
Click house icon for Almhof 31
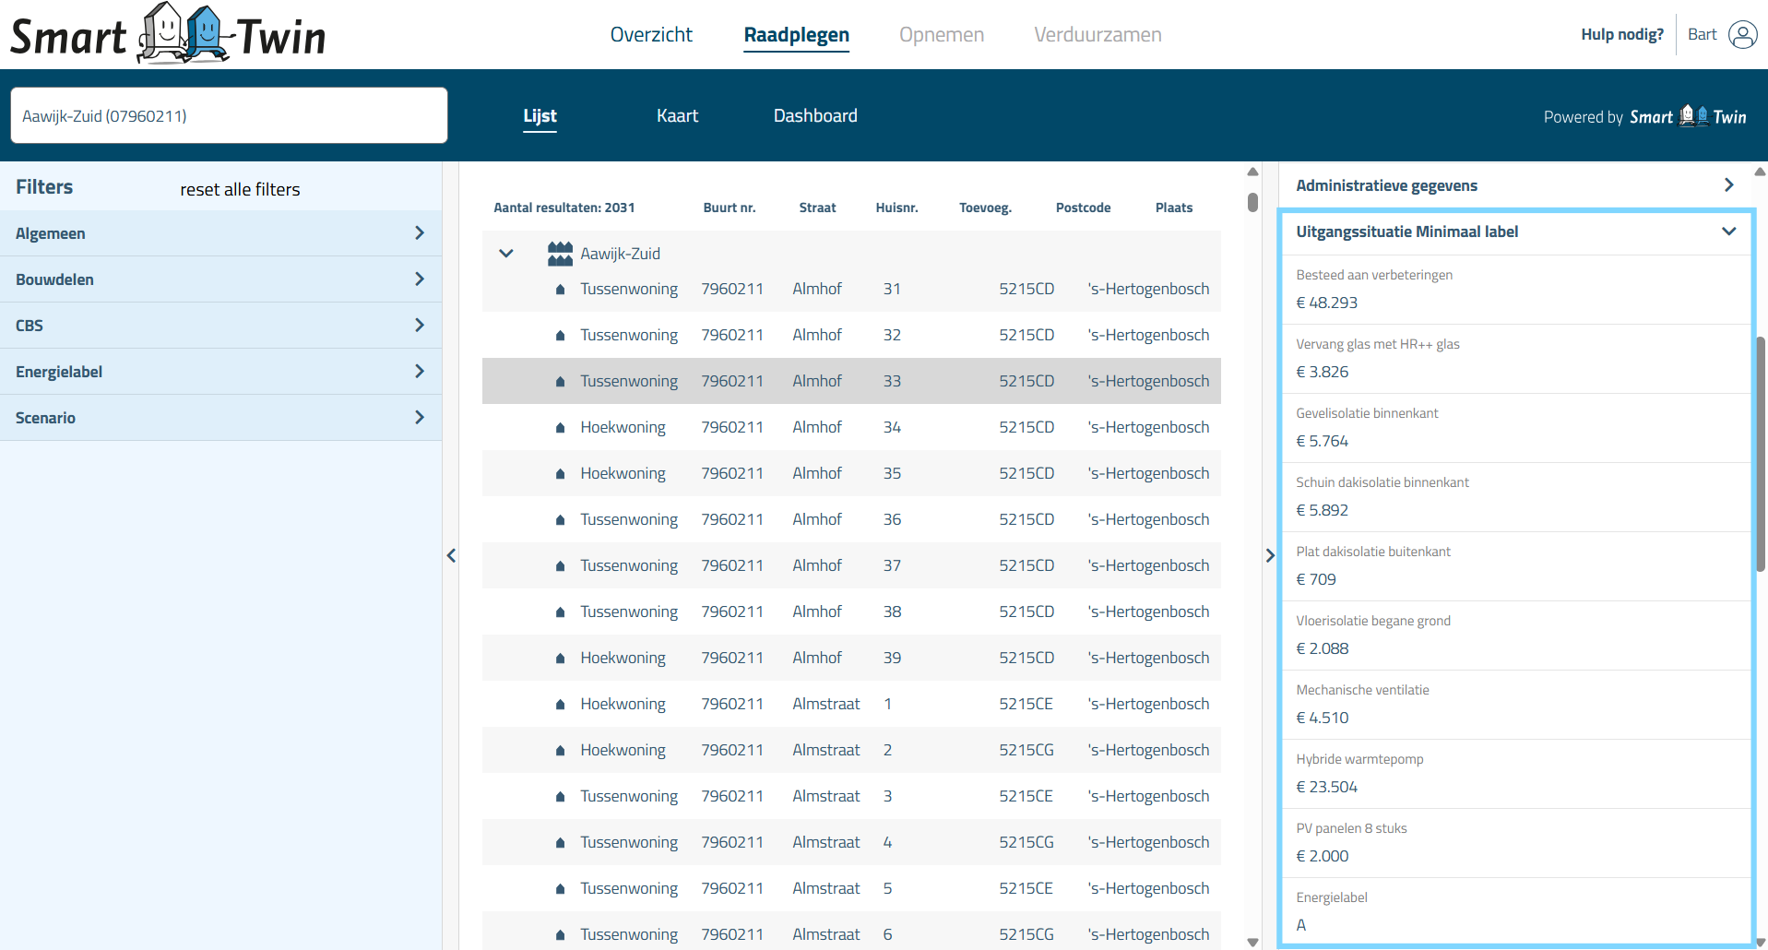(x=560, y=290)
